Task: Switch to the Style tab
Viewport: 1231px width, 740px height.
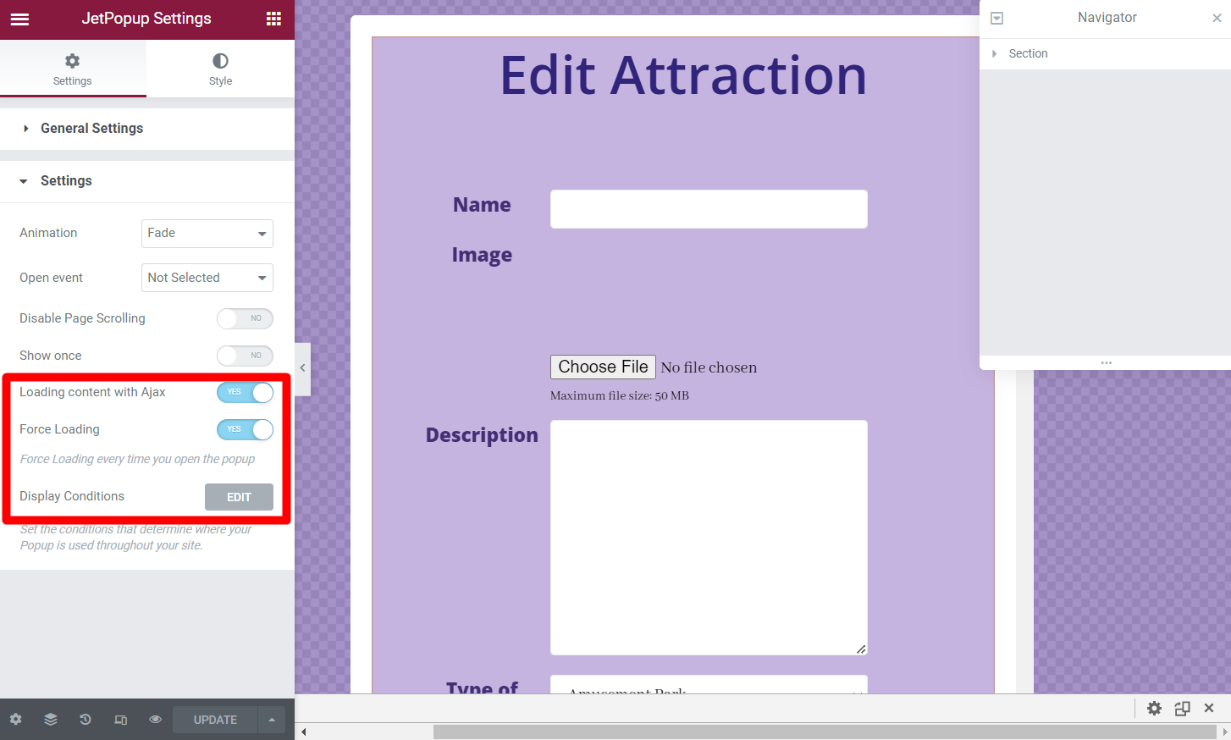Action: point(220,69)
